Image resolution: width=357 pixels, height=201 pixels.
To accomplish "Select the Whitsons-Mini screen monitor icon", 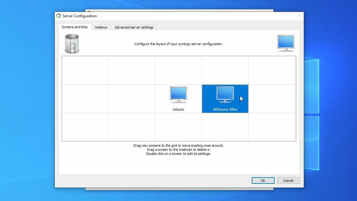I will click(225, 94).
